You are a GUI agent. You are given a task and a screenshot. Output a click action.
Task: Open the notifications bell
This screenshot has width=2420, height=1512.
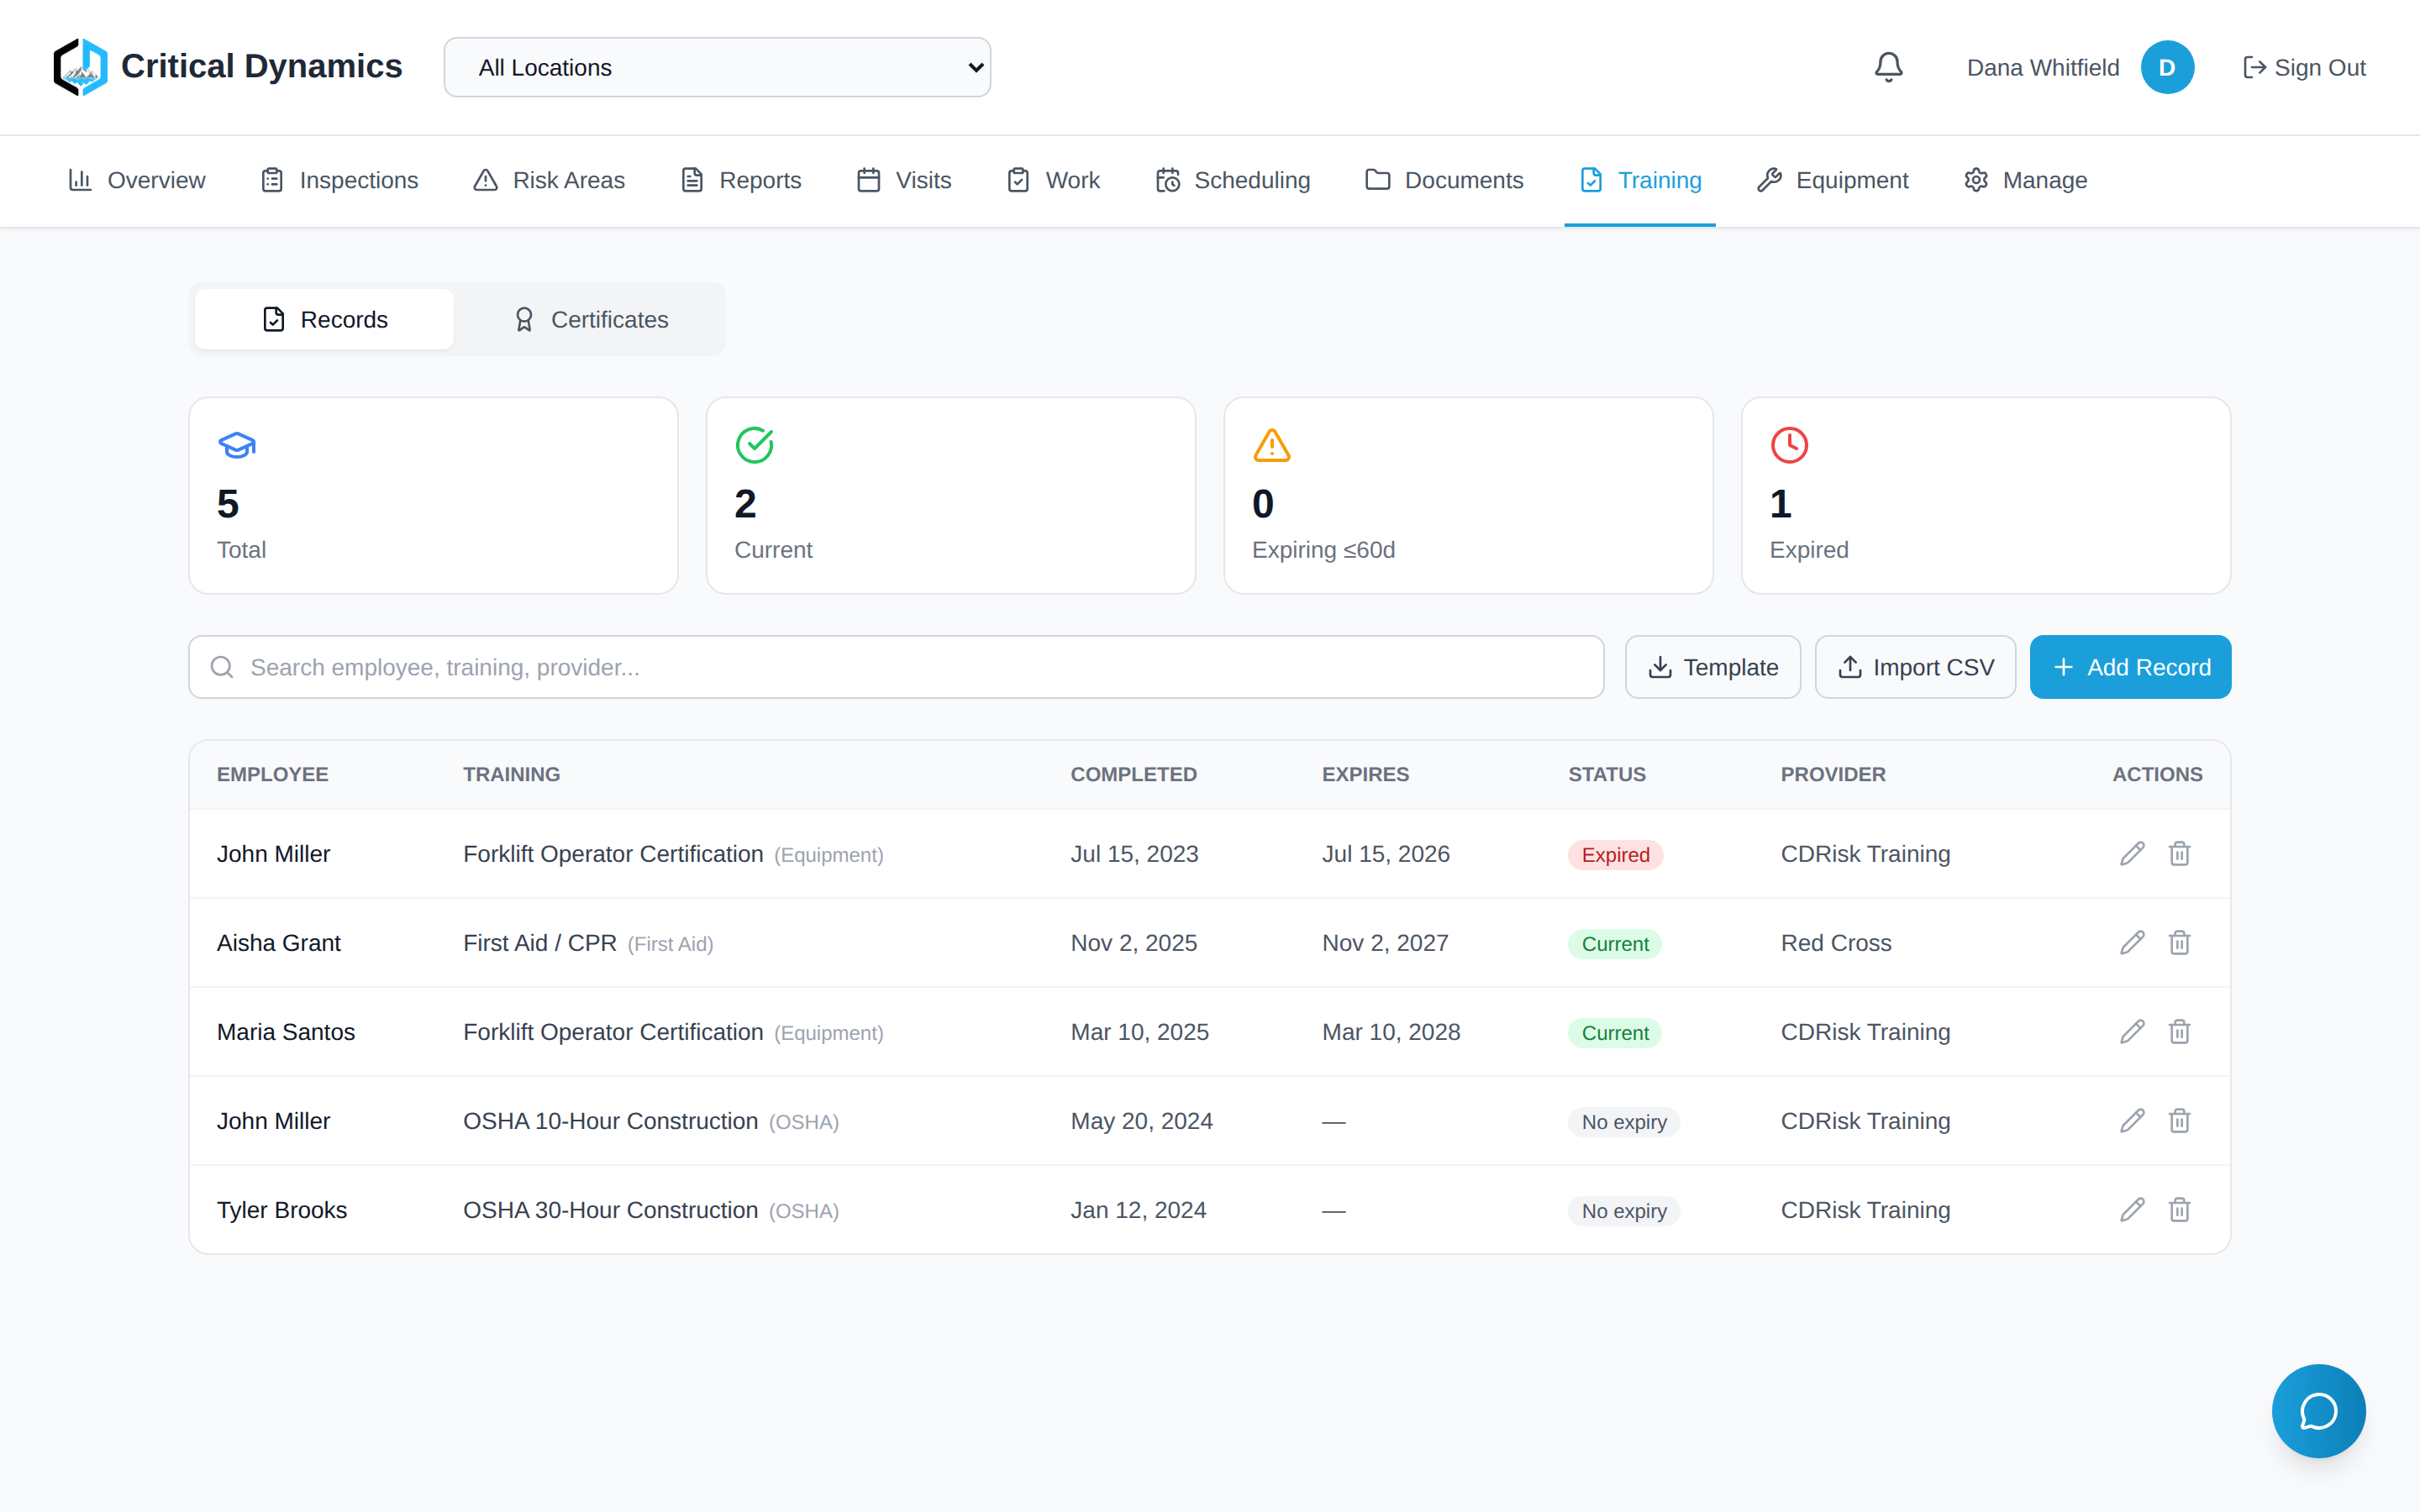point(1888,67)
